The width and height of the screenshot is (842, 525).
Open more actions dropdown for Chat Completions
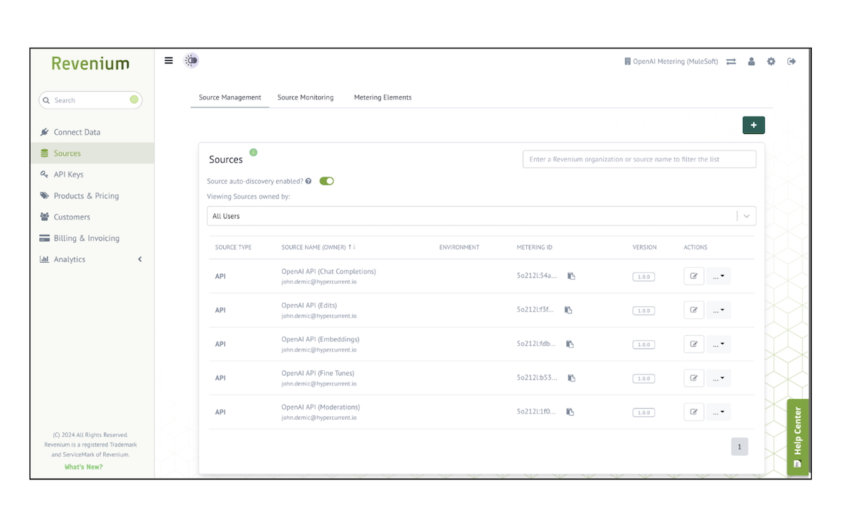tap(719, 276)
